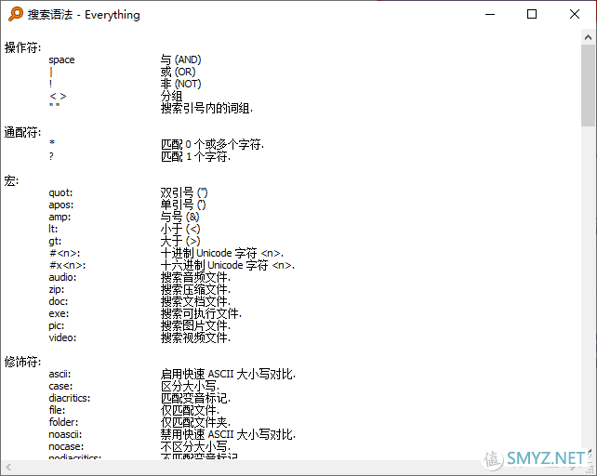This screenshot has height=476, width=597.
Task: Click the 'space' operator text
Action: (61, 60)
